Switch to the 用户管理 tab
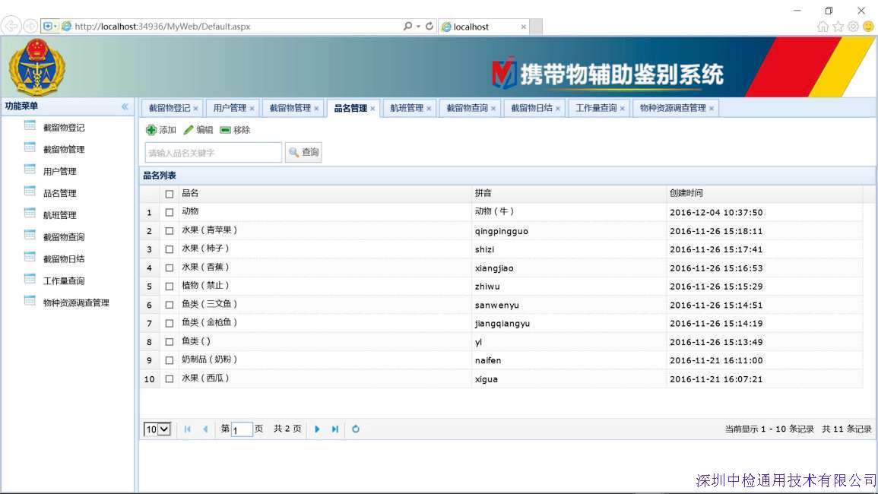Screen dimensions: 878x494 pos(230,108)
